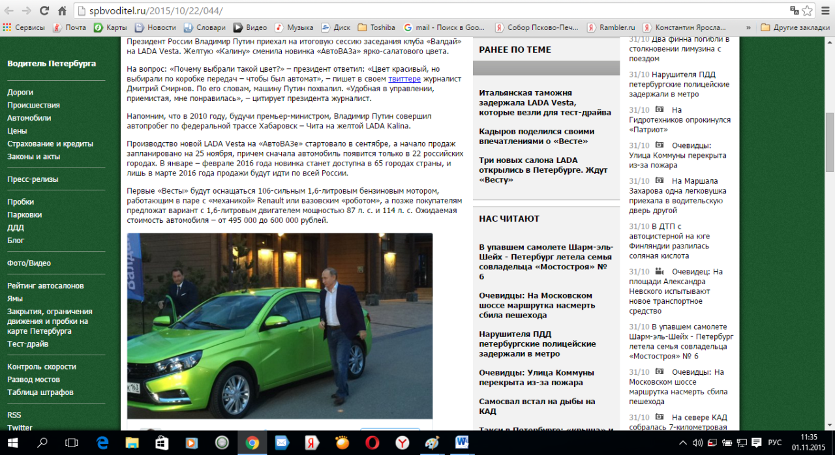The image size is (835, 455).
Task: Open the RSS sidebar link
Action: click(x=14, y=415)
